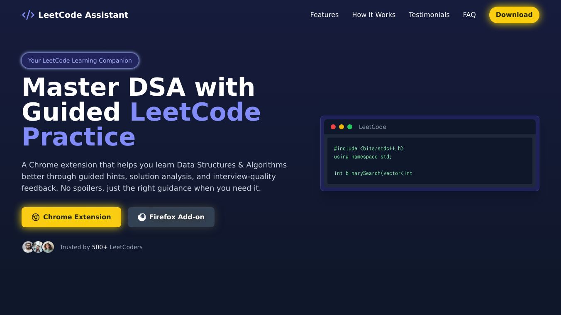The width and height of the screenshot is (561, 315).
Task: Click the Firefox icon in the Add-on button
Action: [x=142, y=217]
